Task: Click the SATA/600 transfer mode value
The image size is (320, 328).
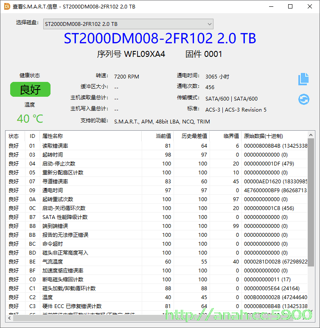Action: pos(231,98)
